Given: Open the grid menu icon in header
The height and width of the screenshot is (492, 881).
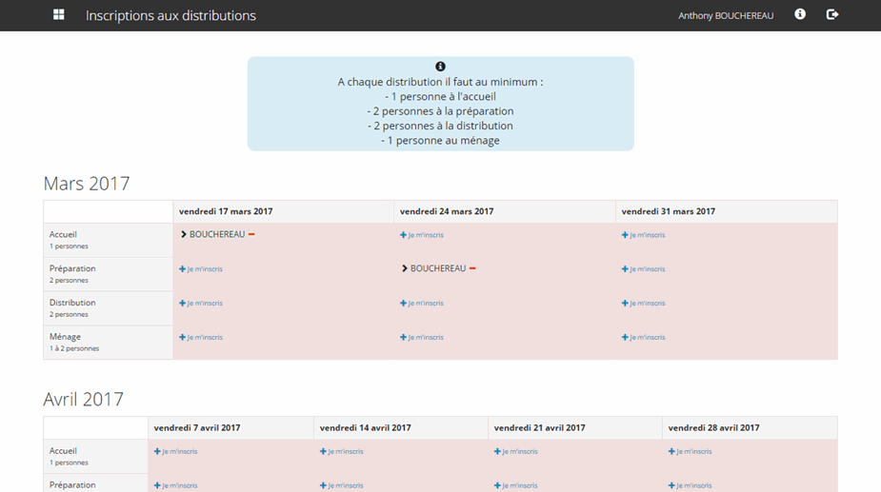Looking at the screenshot, I should click(59, 15).
